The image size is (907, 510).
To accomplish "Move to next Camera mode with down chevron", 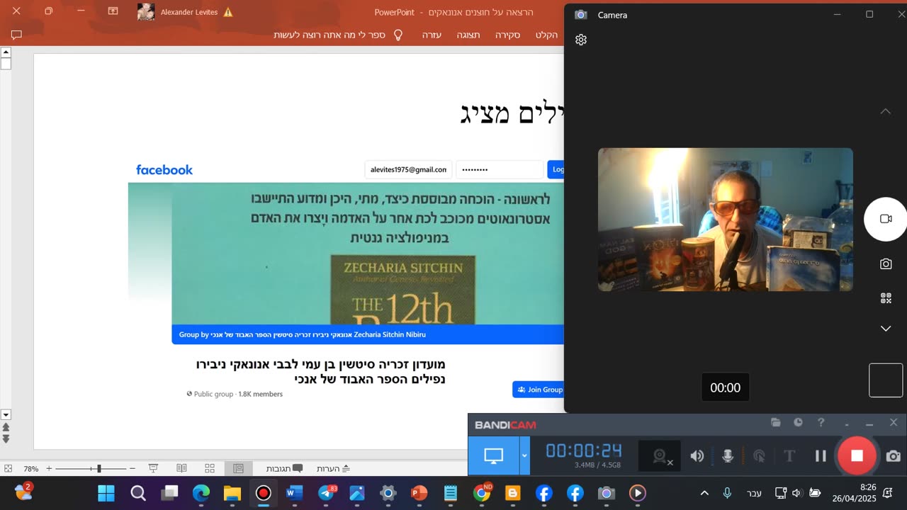I will 886,329.
